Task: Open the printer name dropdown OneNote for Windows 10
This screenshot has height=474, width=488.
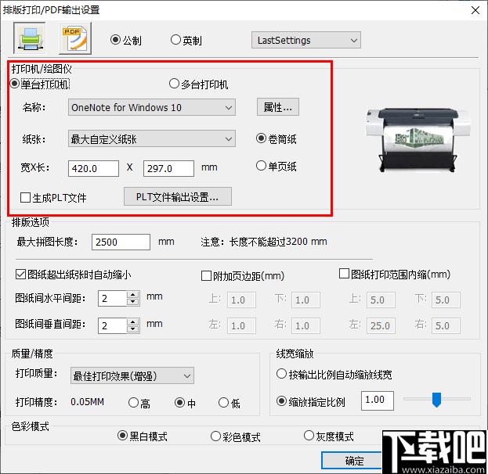Action: (151, 107)
